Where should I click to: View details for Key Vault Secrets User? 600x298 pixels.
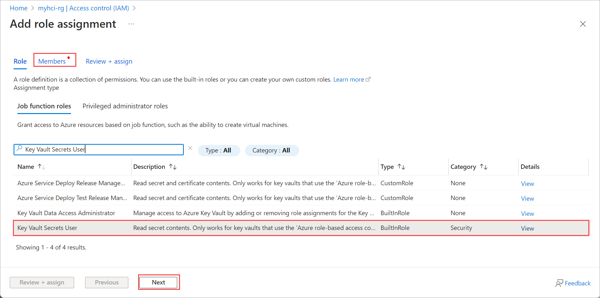point(527,228)
